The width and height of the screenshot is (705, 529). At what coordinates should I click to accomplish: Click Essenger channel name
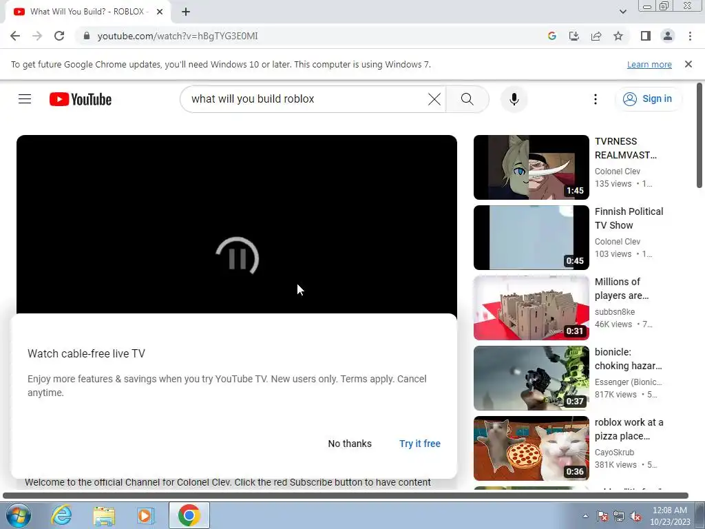[628, 382]
